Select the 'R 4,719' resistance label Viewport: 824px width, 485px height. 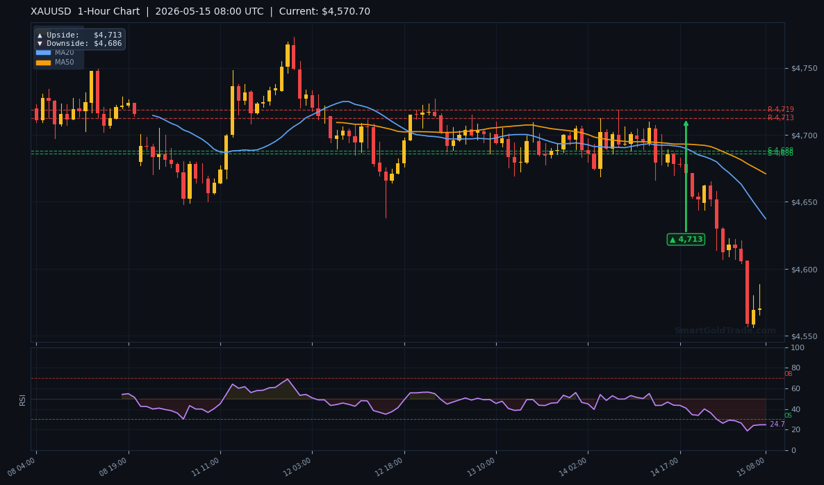tap(780, 110)
